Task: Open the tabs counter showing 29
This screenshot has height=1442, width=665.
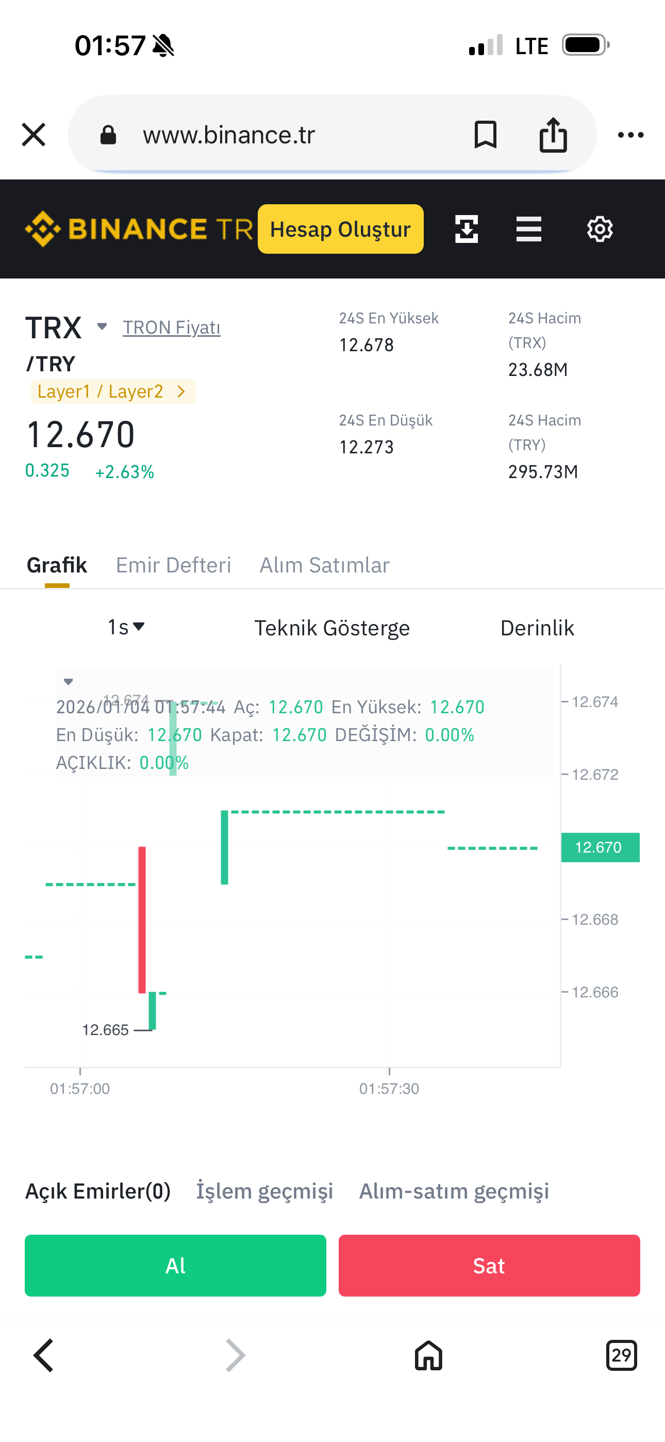Action: (x=621, y=1355)
